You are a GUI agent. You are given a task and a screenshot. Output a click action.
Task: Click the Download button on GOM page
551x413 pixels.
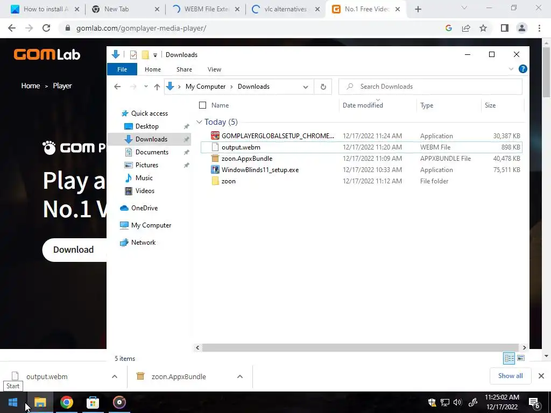pos(74,250)
